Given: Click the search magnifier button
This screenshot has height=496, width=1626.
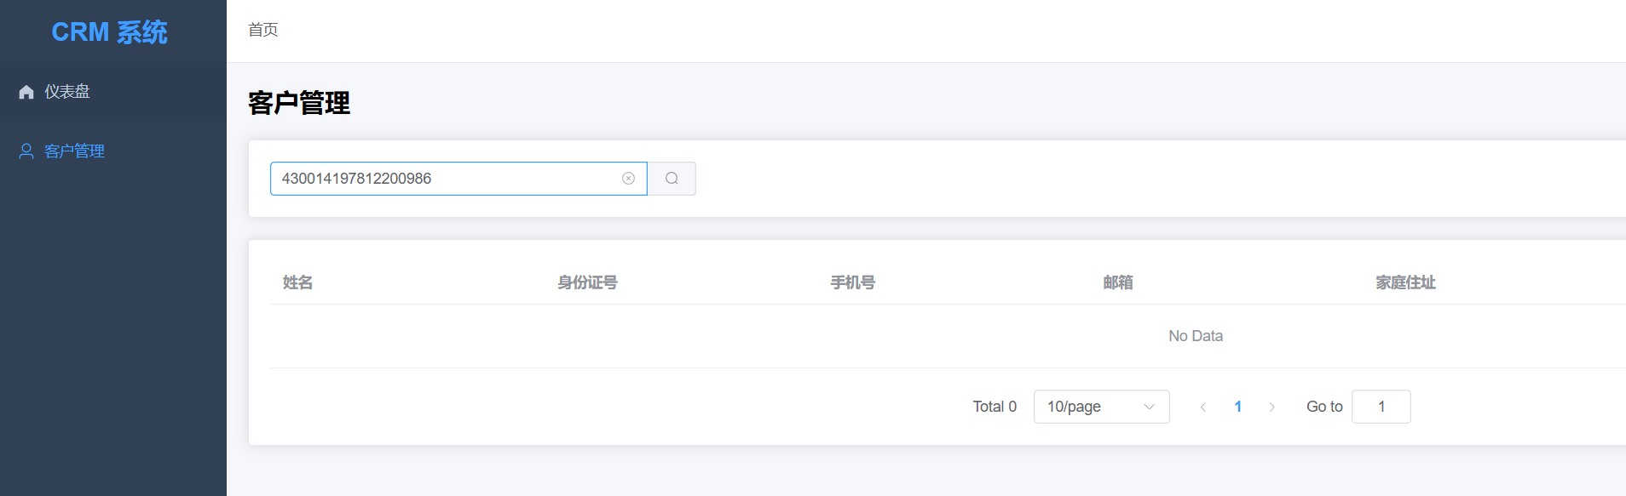Looking at the screenshot, I should pos(672,179).
